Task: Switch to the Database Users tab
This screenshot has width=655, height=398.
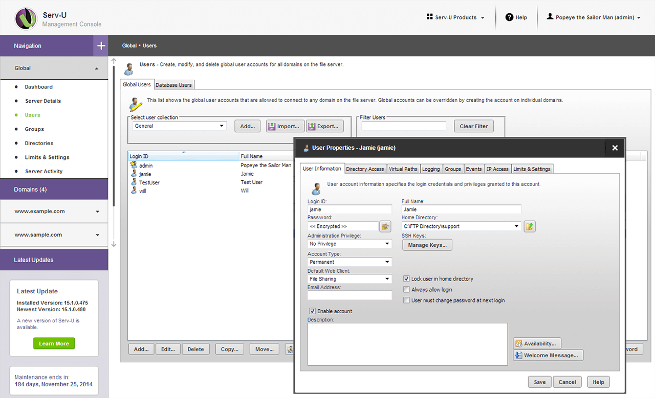Action: click(174, 85)
